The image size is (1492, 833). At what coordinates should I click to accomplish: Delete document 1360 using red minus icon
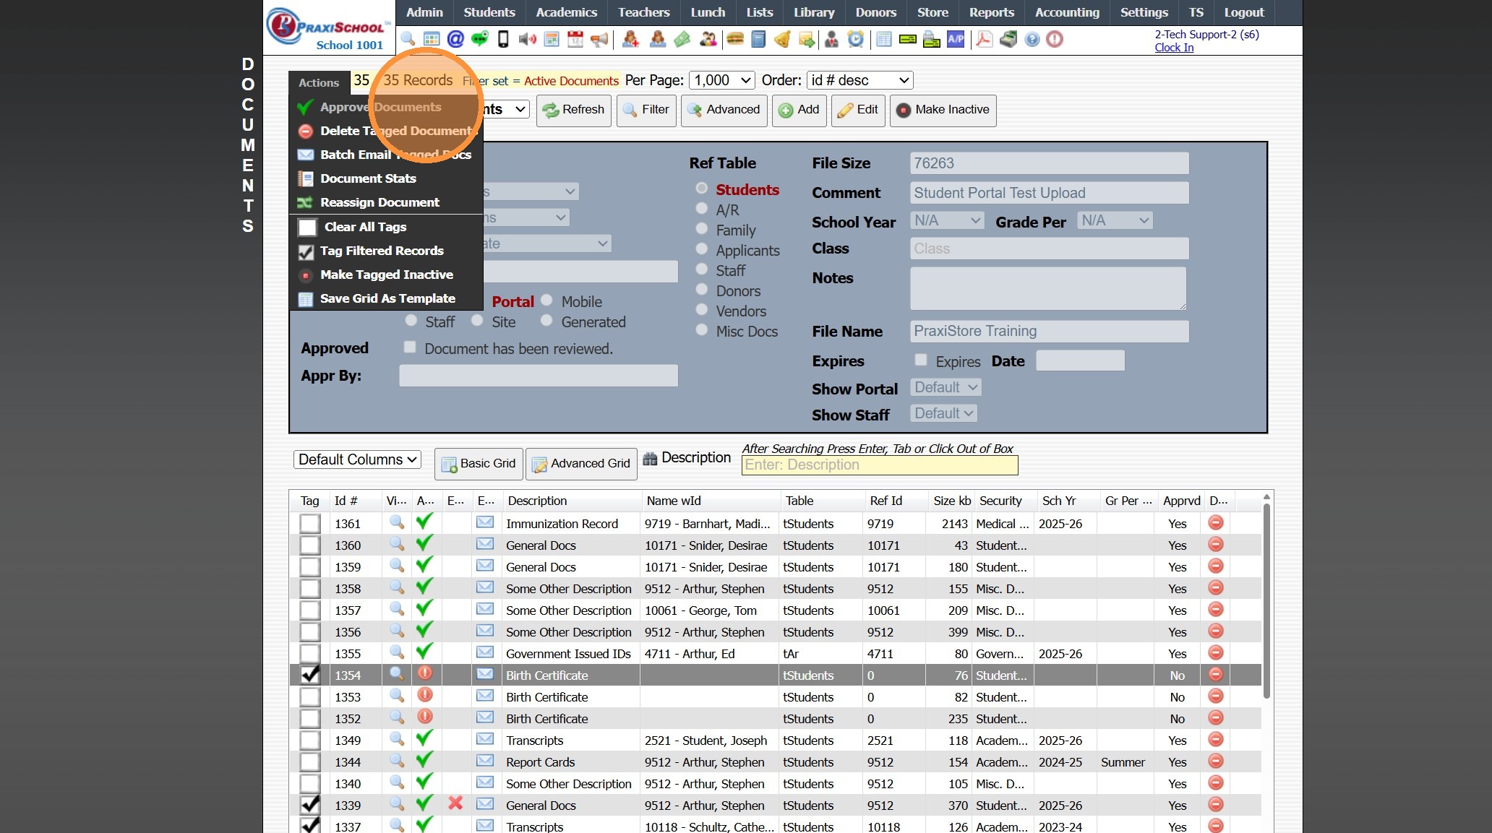(1216, 544)
